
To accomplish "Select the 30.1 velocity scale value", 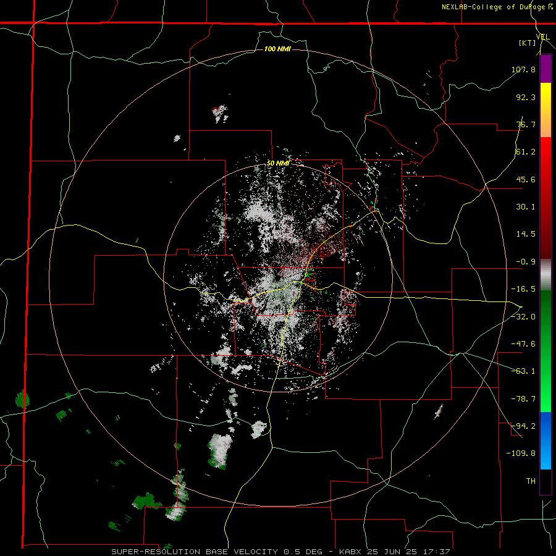I will click(x=526, y=207).
